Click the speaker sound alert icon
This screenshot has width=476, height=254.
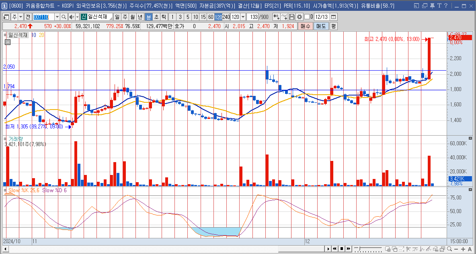point(71,17)
